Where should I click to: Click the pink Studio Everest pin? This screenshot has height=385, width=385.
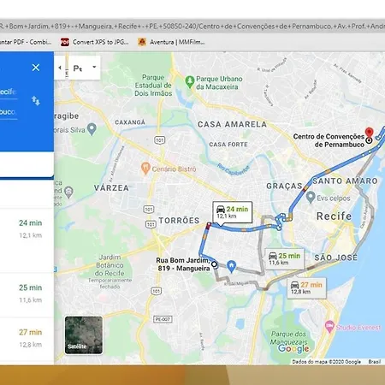click(329, 327)
